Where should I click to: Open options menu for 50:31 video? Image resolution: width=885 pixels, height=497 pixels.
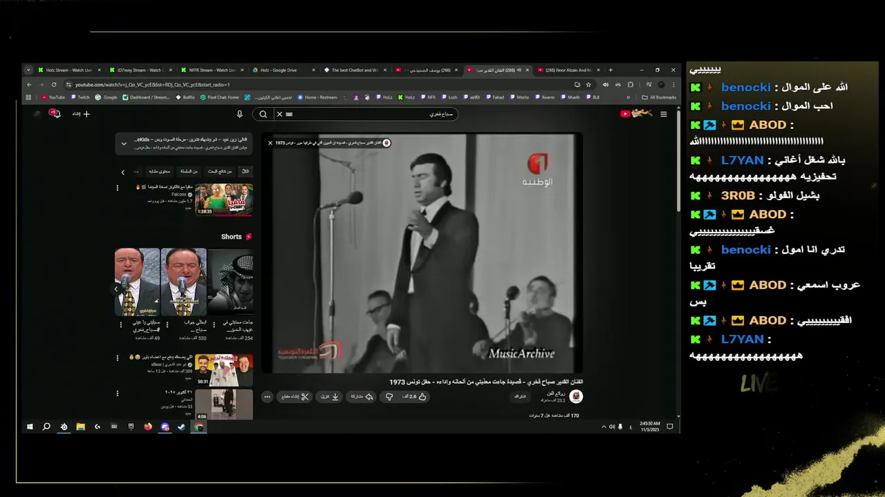point(117,358)
